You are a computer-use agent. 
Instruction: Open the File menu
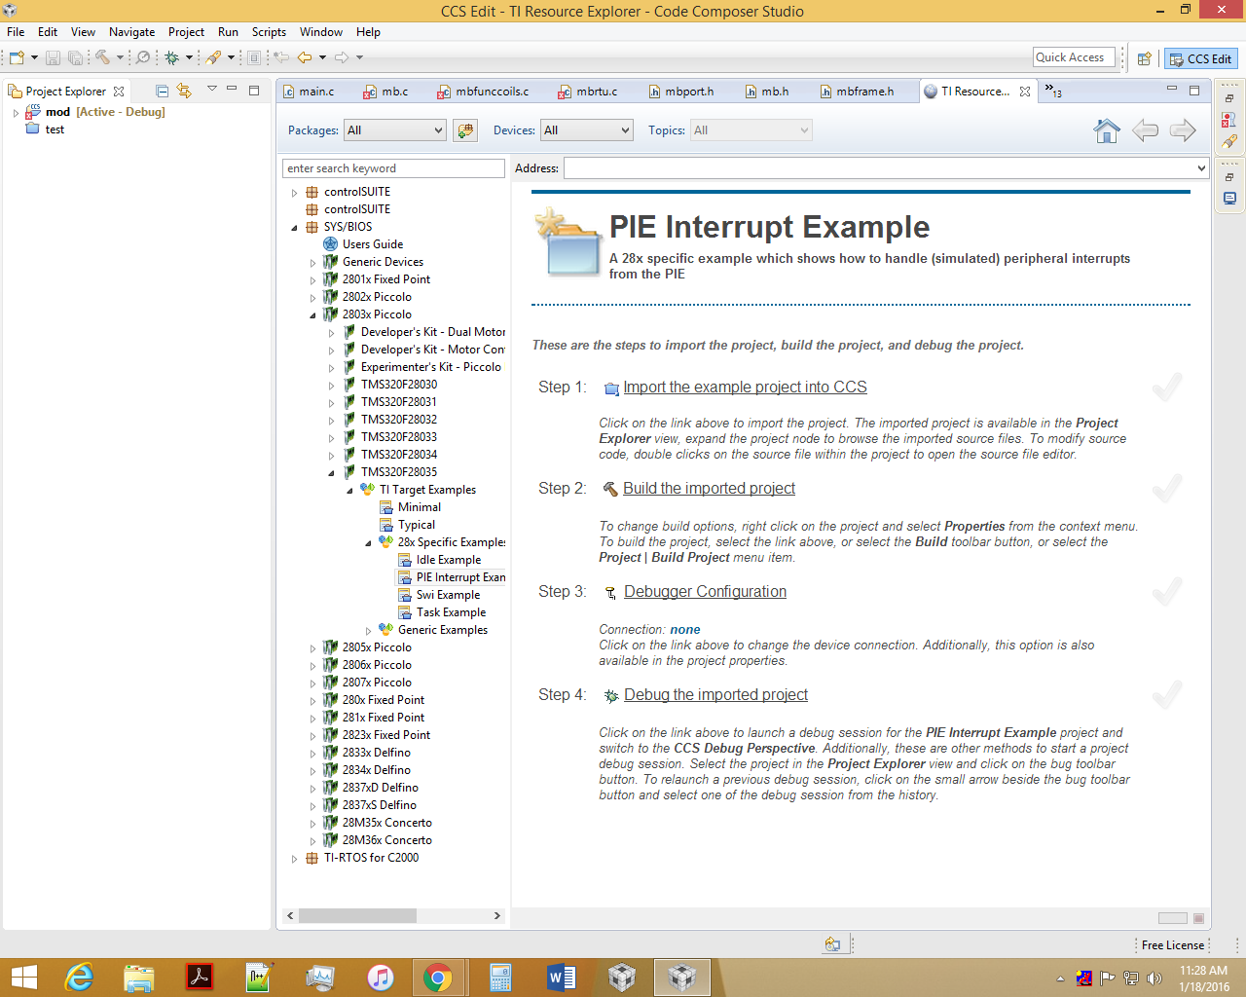tap(16, 32)
